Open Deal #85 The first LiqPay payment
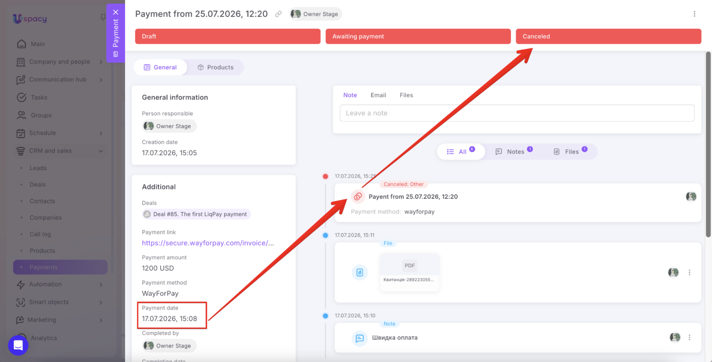Screen dimensions: 712x362 [196, 214]
